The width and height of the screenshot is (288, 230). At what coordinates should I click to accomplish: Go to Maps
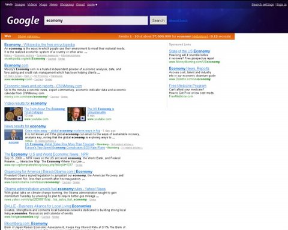(x=43, y=4)
